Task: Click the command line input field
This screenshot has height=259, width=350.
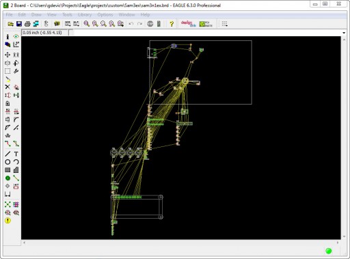Action: [207, 33]
